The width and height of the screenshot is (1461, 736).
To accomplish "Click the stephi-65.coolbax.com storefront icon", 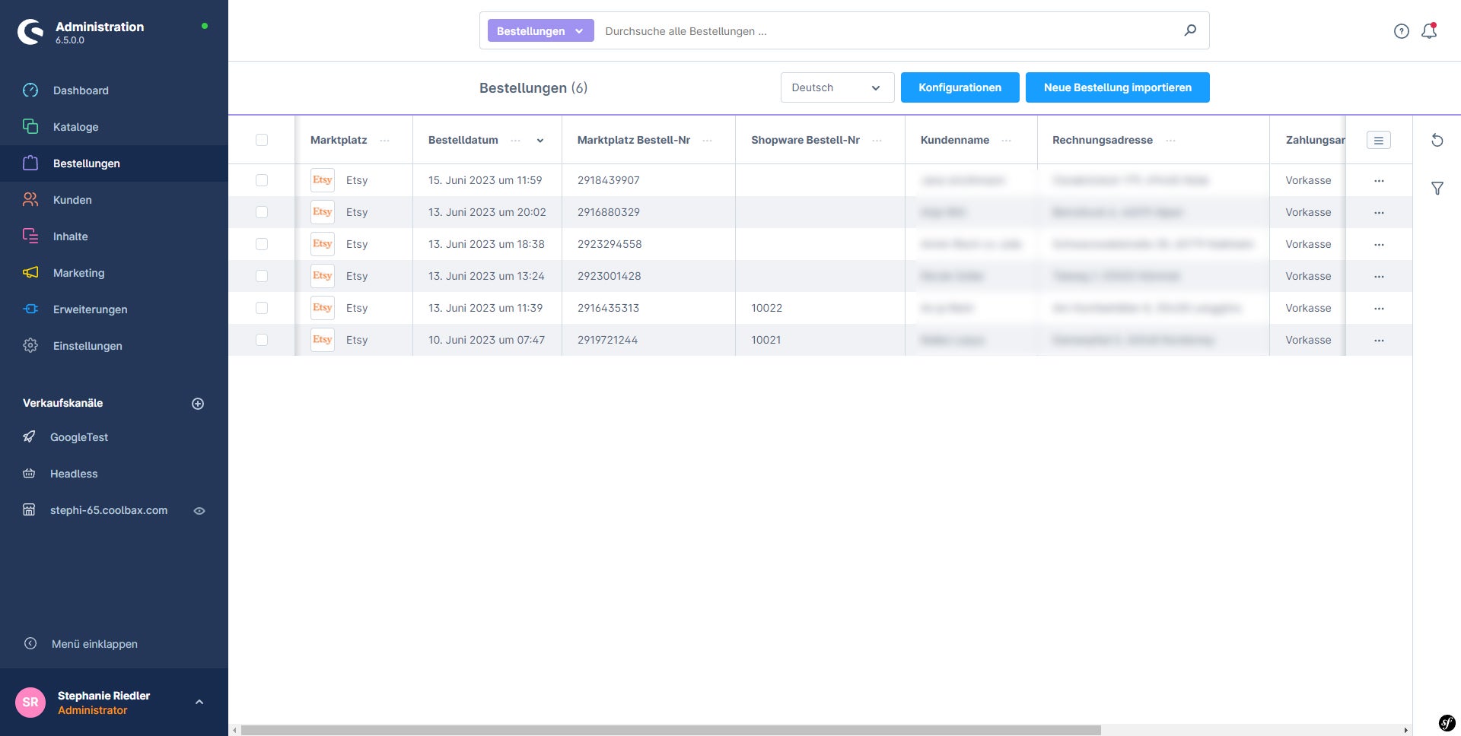I will [x=29, y=510].
